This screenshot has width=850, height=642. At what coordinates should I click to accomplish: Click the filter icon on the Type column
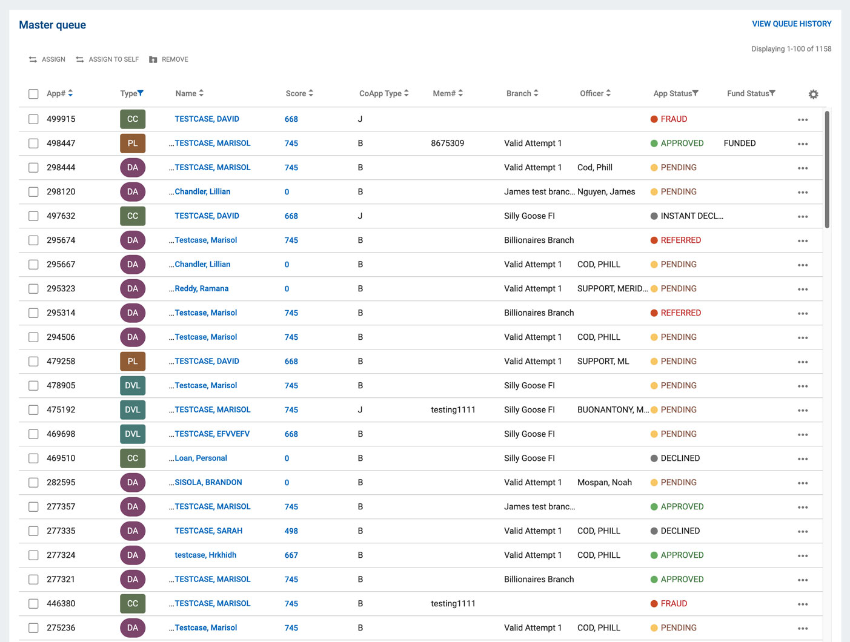click(x=142, y=93)
